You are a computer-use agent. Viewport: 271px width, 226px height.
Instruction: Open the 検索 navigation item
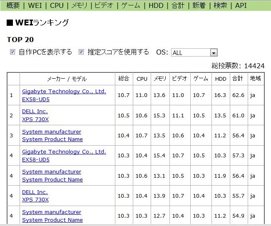pyautogui.click(x=220, y=5)
